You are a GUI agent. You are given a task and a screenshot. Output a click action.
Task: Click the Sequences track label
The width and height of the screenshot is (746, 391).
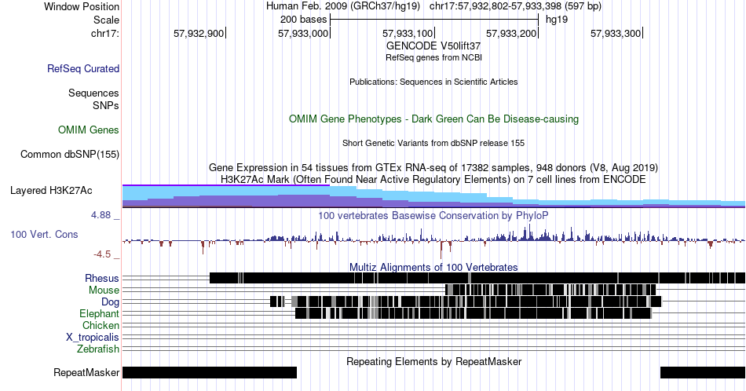(93, 93)
